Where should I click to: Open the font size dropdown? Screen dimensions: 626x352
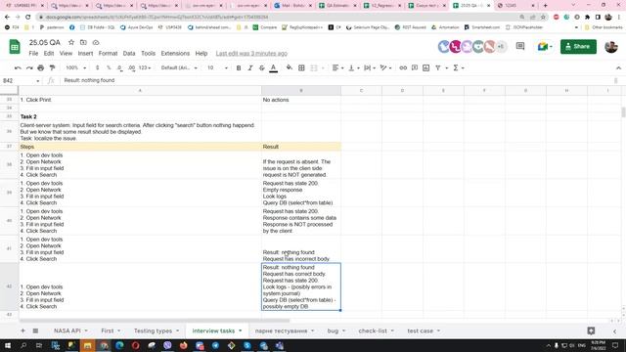coord(217,67)
